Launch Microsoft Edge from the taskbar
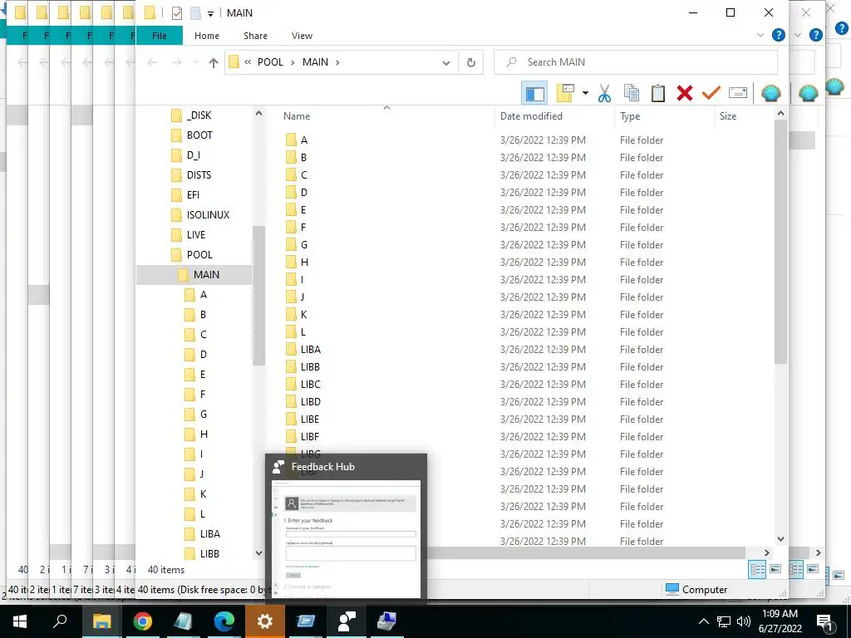Screen dimensions: 851x638 (x=224, y=621)
